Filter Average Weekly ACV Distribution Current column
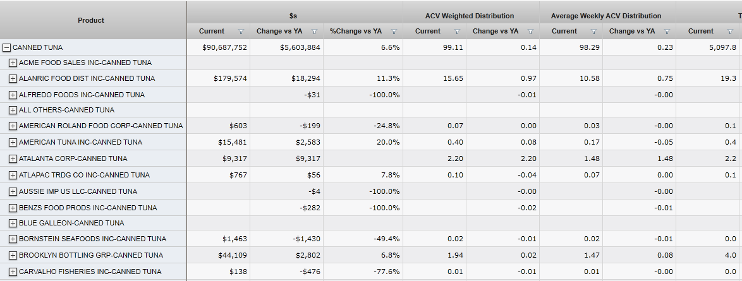This screenshot has height=281, width=742. (593, 32)
